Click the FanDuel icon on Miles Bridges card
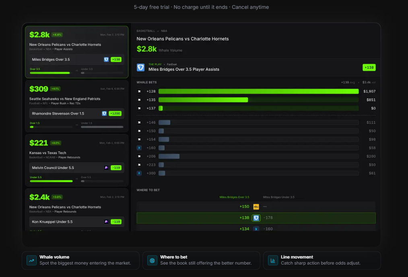 (x=106, y=60)
